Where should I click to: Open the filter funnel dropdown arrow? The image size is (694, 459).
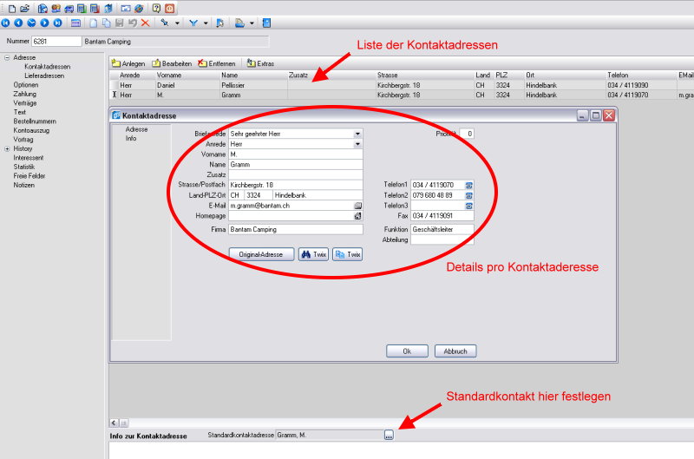(x=206, y=23)
